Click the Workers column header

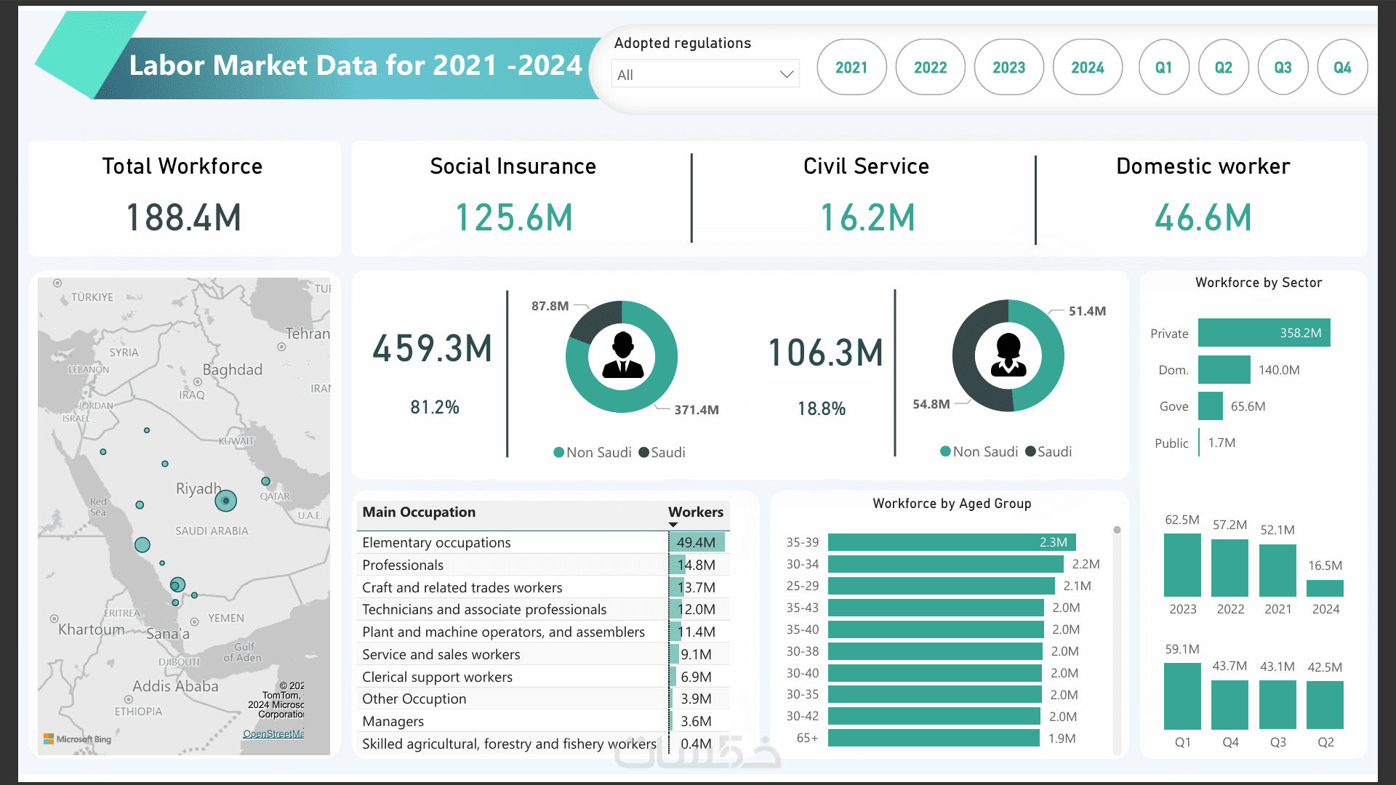pos(695,512)
